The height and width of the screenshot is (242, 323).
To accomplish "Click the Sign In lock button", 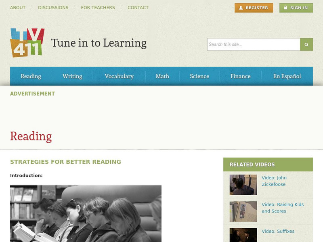I will coord(296,8).
